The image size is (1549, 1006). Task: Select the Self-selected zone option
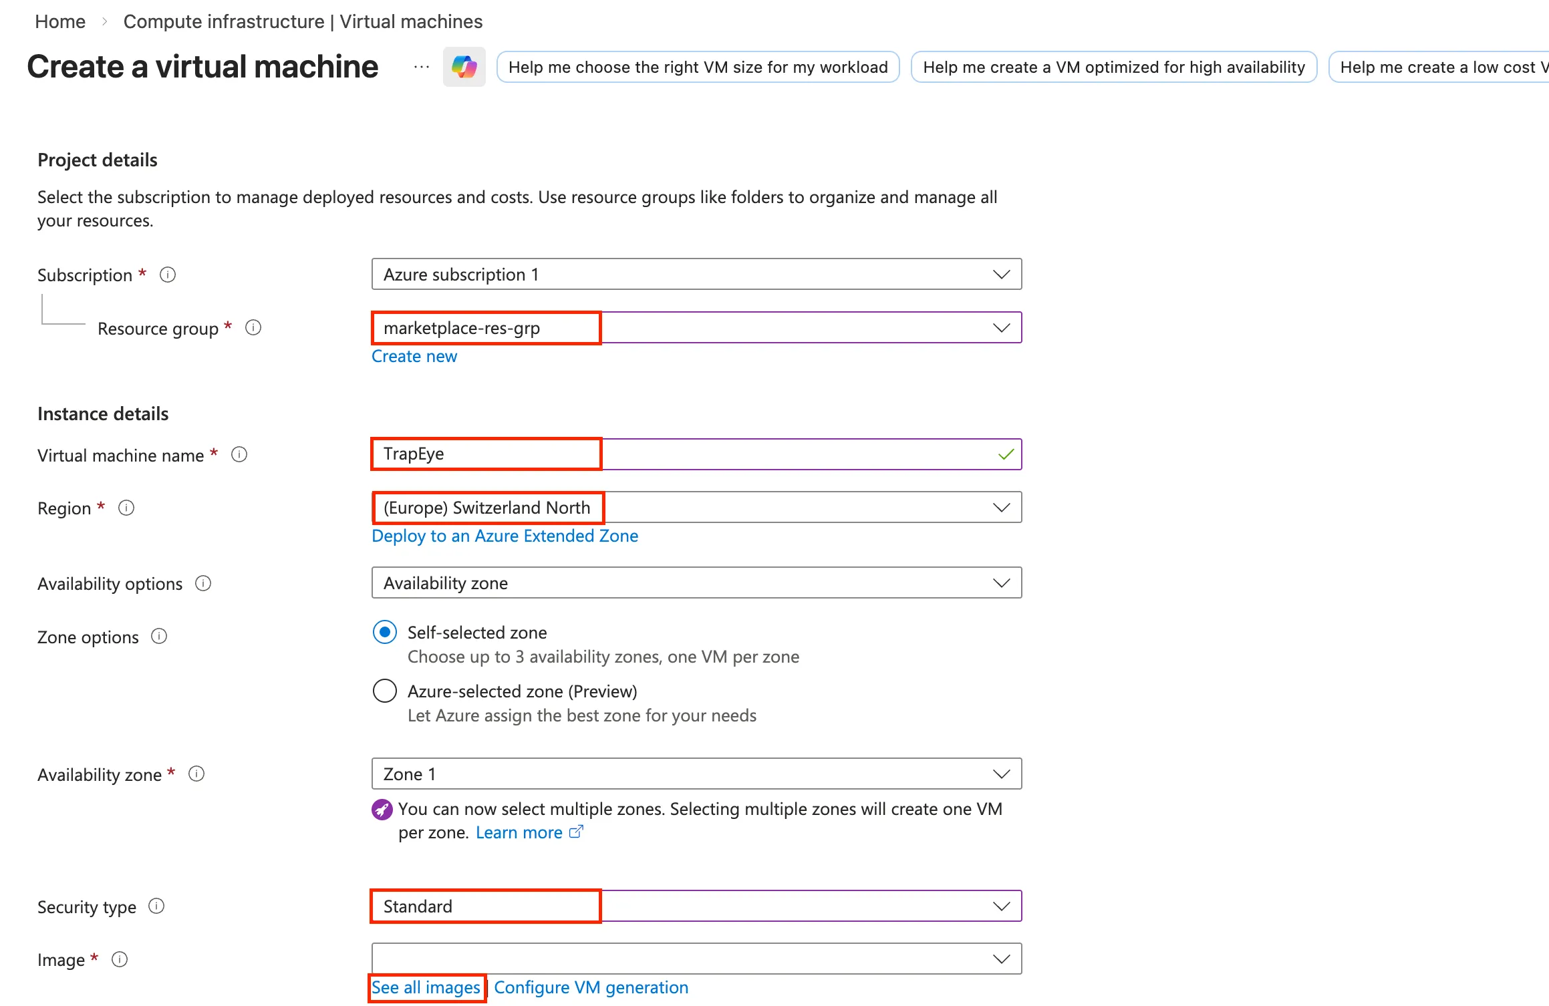(384, 632)
